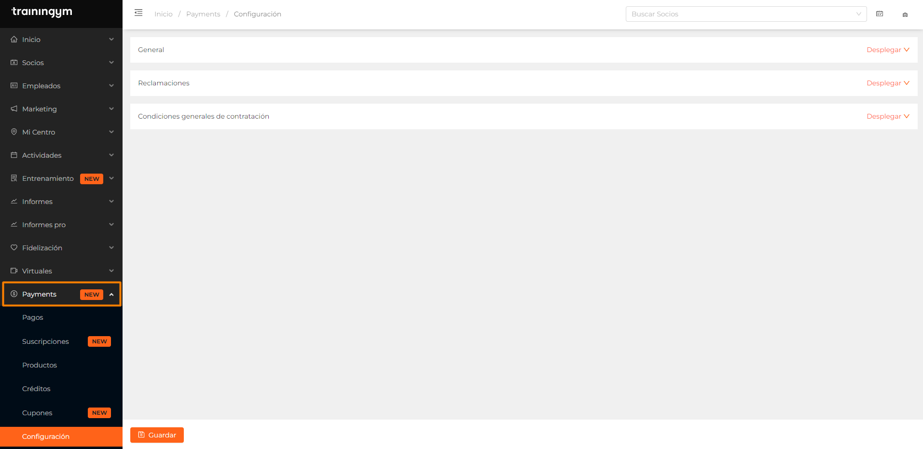The width and height of the screenshot is (923, 449).
Task: Click the trainingym logo
Action: 42,12
